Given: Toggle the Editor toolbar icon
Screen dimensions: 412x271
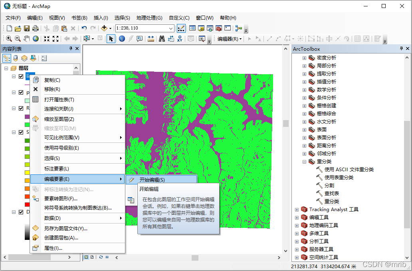Looking at the screenshot, I should [x=181, y=28].
